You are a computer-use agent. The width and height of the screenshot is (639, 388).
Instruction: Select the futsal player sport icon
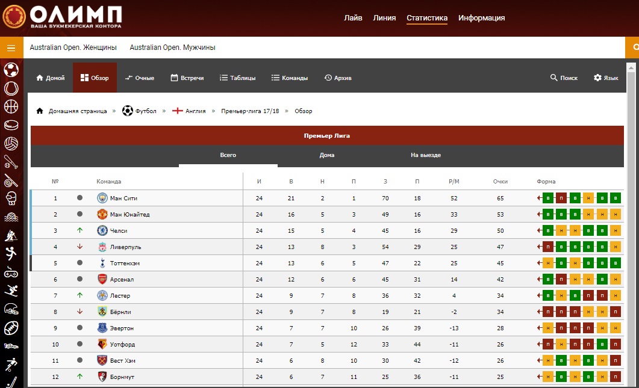(11, 365)
